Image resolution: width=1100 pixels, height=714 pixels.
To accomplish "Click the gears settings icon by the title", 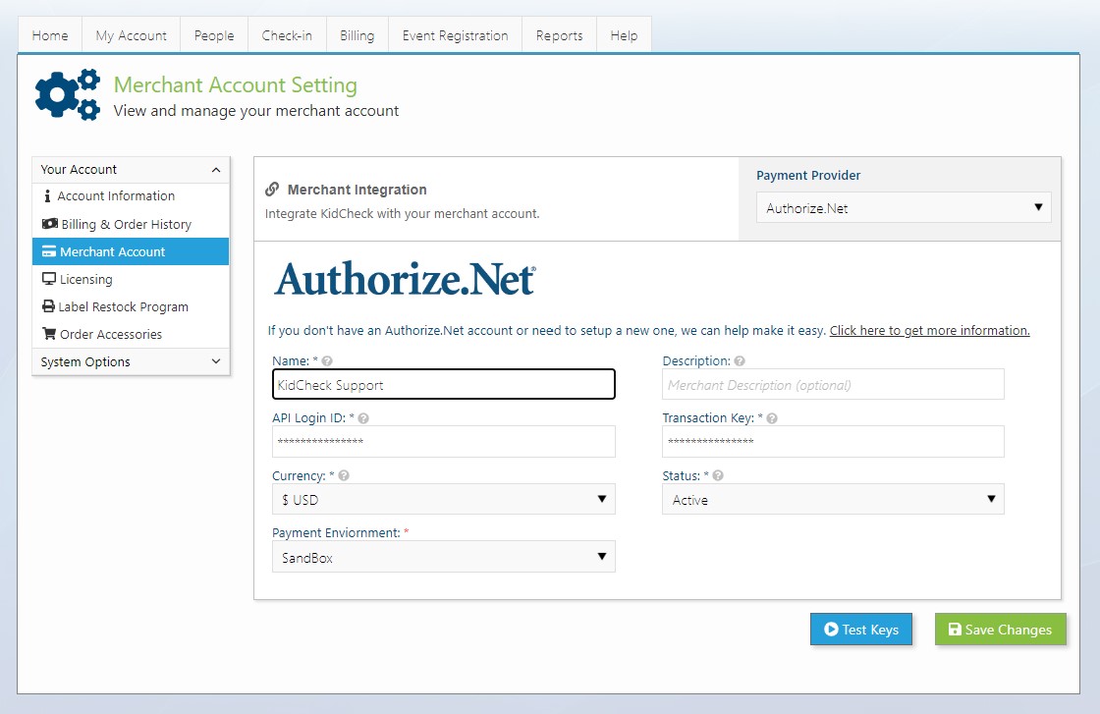I will click(68, 94).
